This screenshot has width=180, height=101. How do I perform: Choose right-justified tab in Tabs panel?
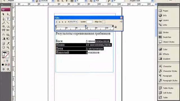coord(62,22)
